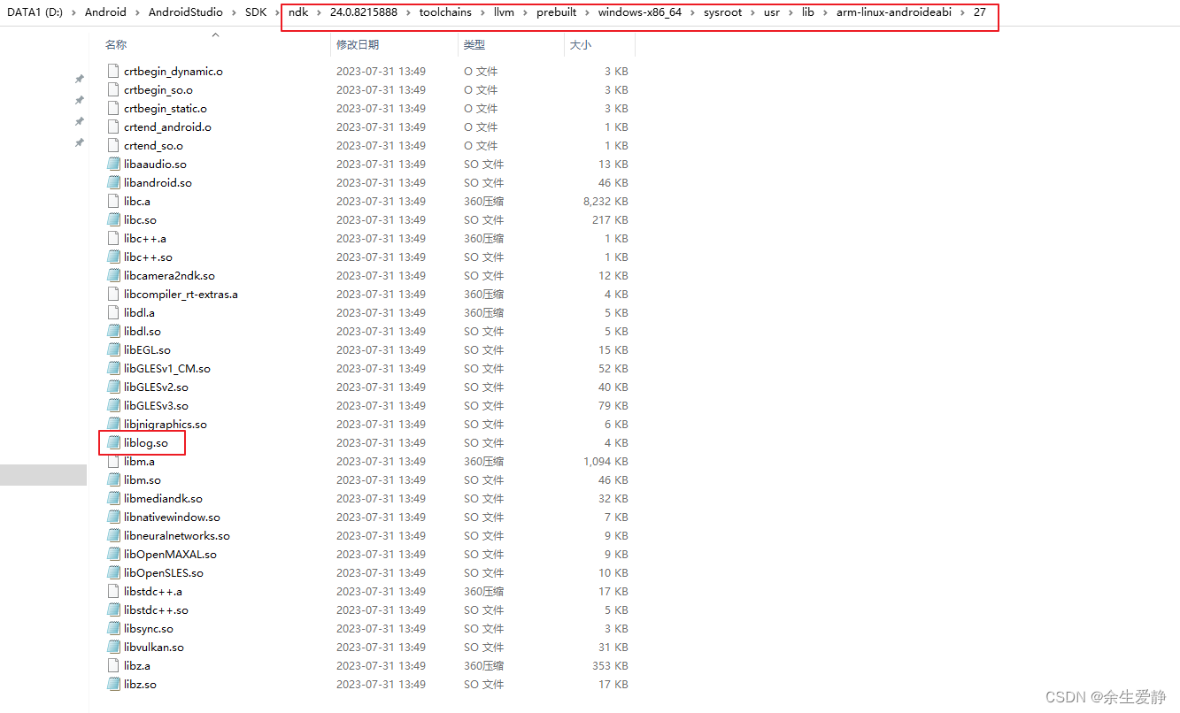
Task: Select the crtbegin_static.o file name
Action: 166,108
